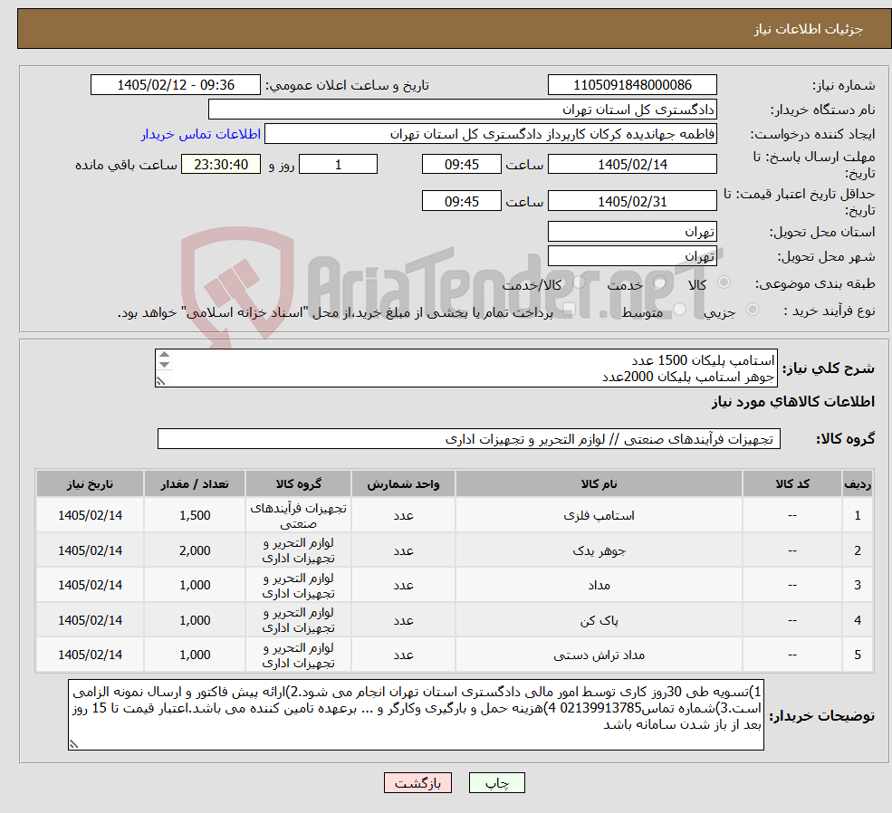
Task: Click the ایجاد کننده درخواست field
Action: [x=490, y=134]
